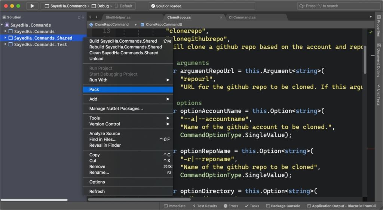Select Unload from the context menu
383x210 pixels.
click(x=128, y=59)
